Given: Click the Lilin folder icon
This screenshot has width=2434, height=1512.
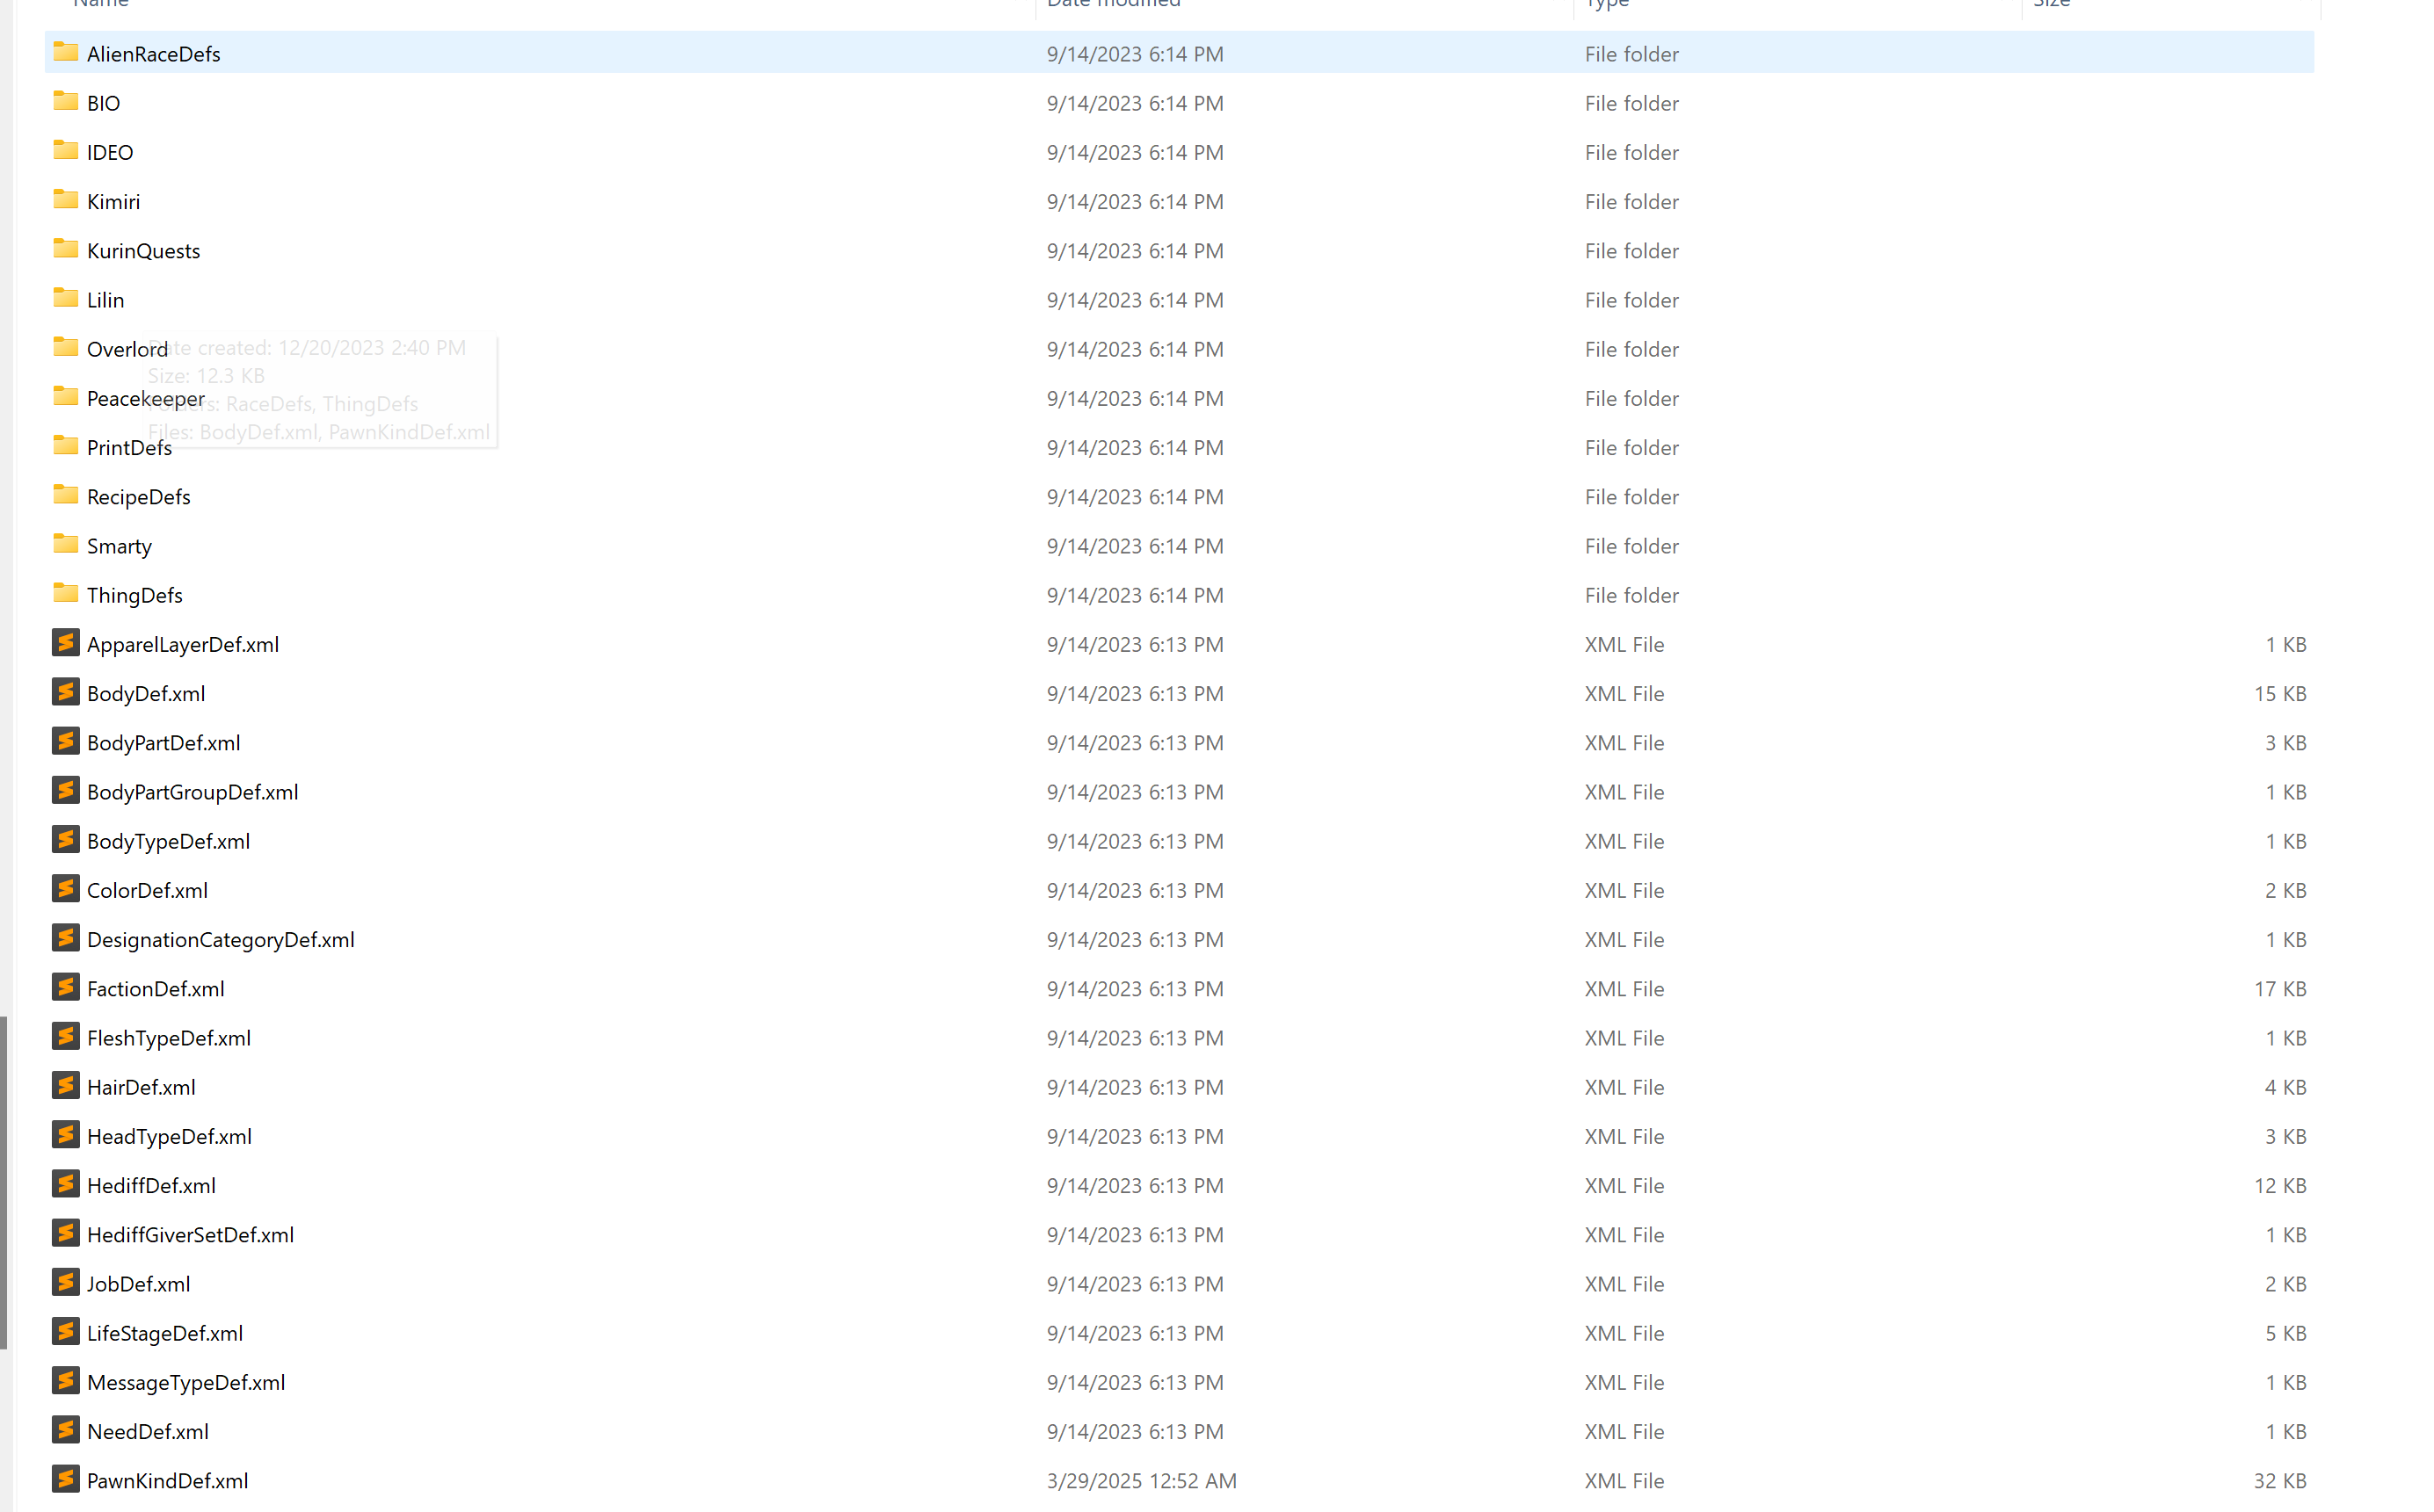Looking at the screenshot, I should (x=66, y=298).
